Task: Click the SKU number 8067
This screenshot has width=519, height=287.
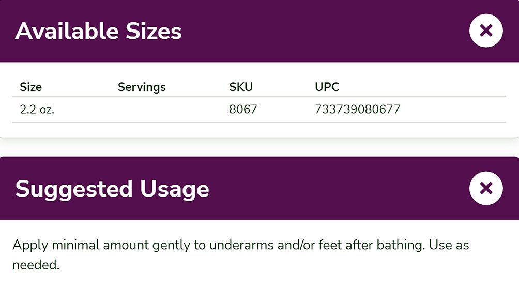Action: point(243,110)
